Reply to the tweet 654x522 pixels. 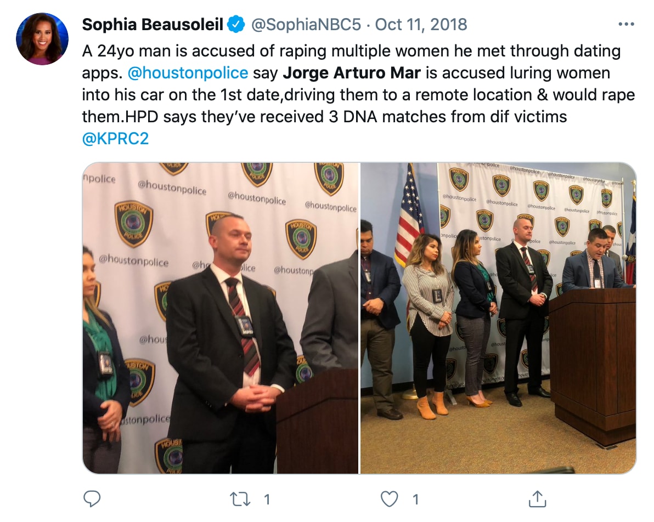pyautogui.click(x=92, y=498)
